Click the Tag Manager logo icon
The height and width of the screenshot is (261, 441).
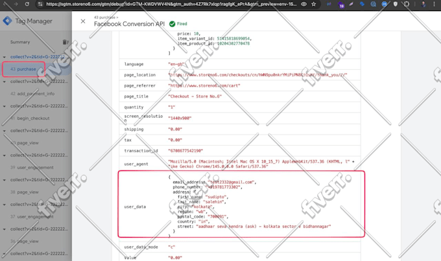[x=7, y=21]
